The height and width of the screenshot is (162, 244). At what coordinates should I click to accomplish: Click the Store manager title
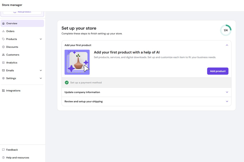click(x=12, y=5)
